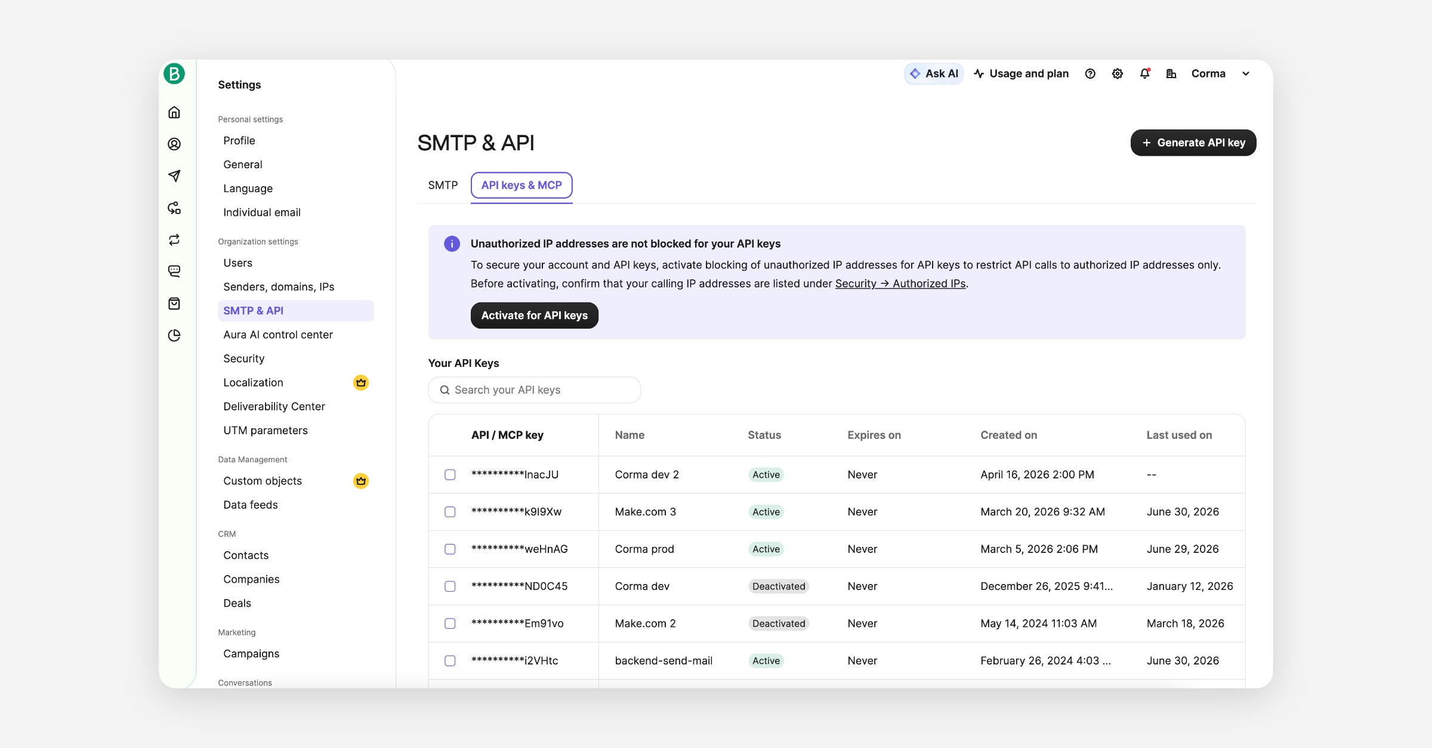Click the Deactivated badge for Corma dev

pyautogui.click(x=779, y=586)
